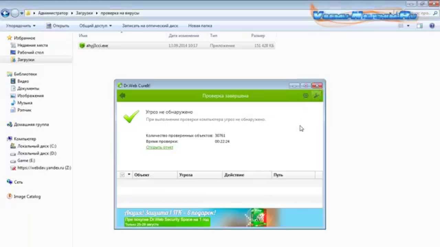Sort by Угроза column header

(200, 175)
